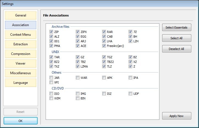Screen dimensions: 199x128
Task: Click the Apply Now button
Action: coord(177,116)
